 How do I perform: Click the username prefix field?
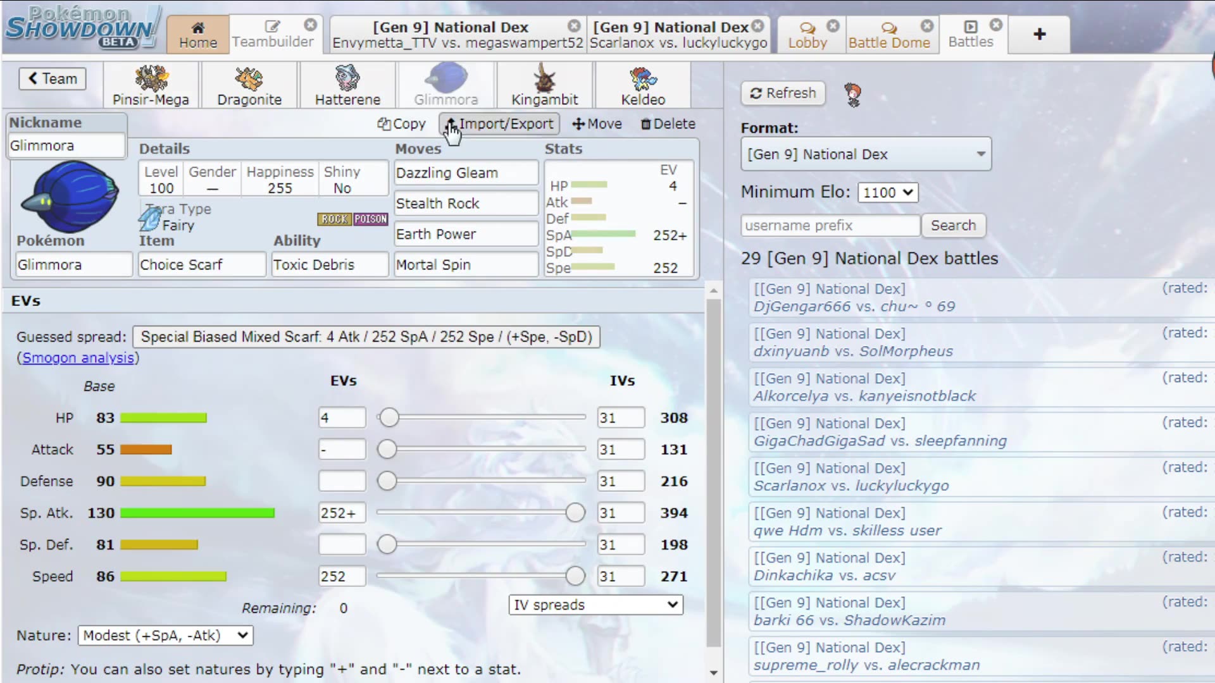(830, 225)
